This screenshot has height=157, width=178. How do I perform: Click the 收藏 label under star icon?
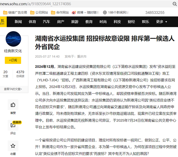point(13,154)
